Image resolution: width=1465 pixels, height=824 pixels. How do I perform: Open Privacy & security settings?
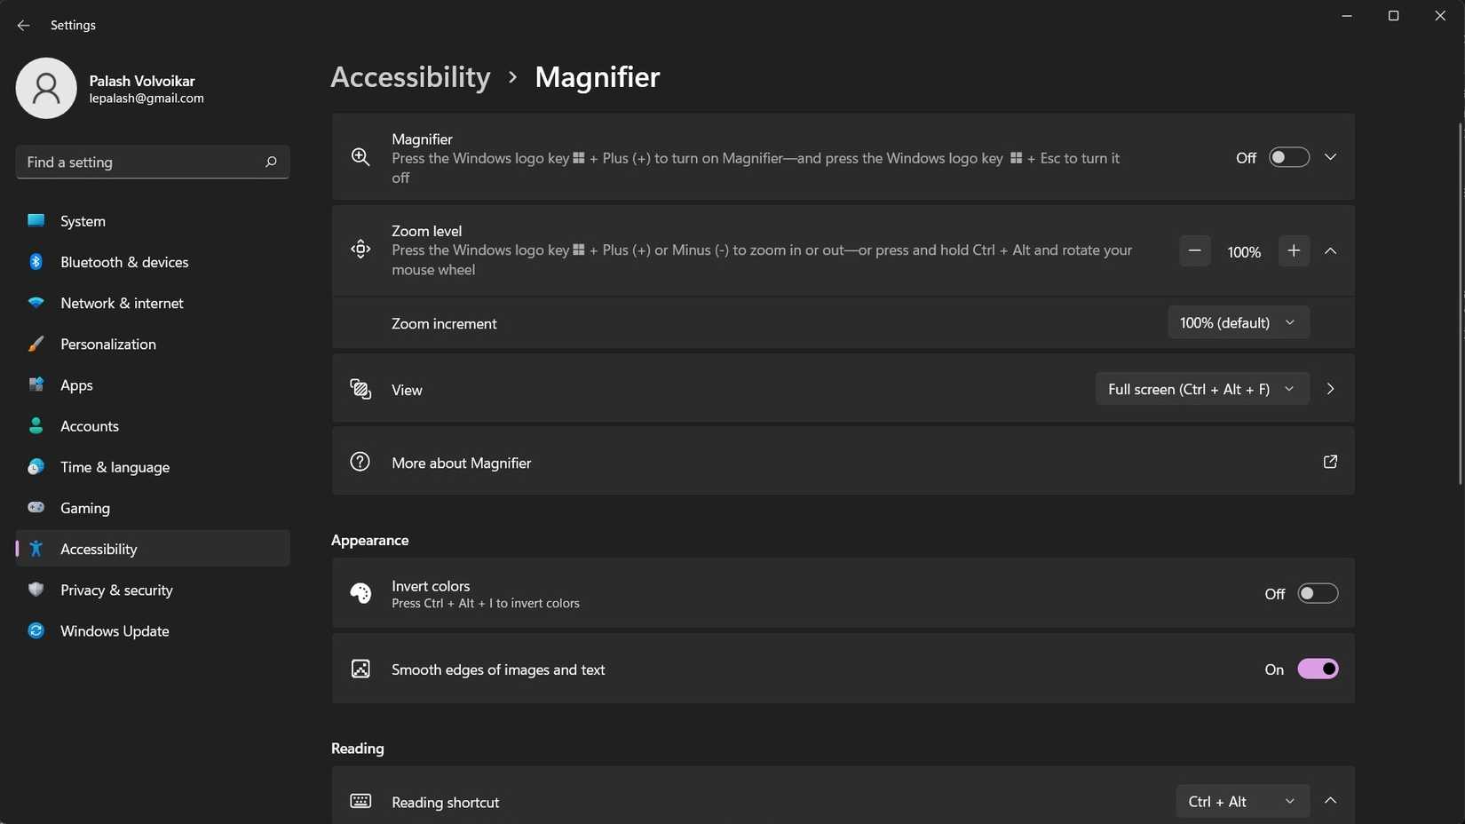(116, 589)
